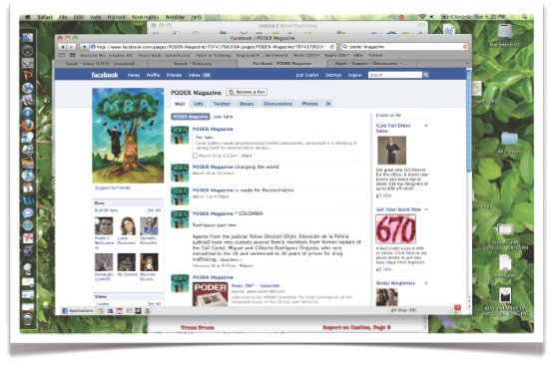Click the Facebook Search input field
This screenshot has width=554, height=365.
[x=395, y=75]
